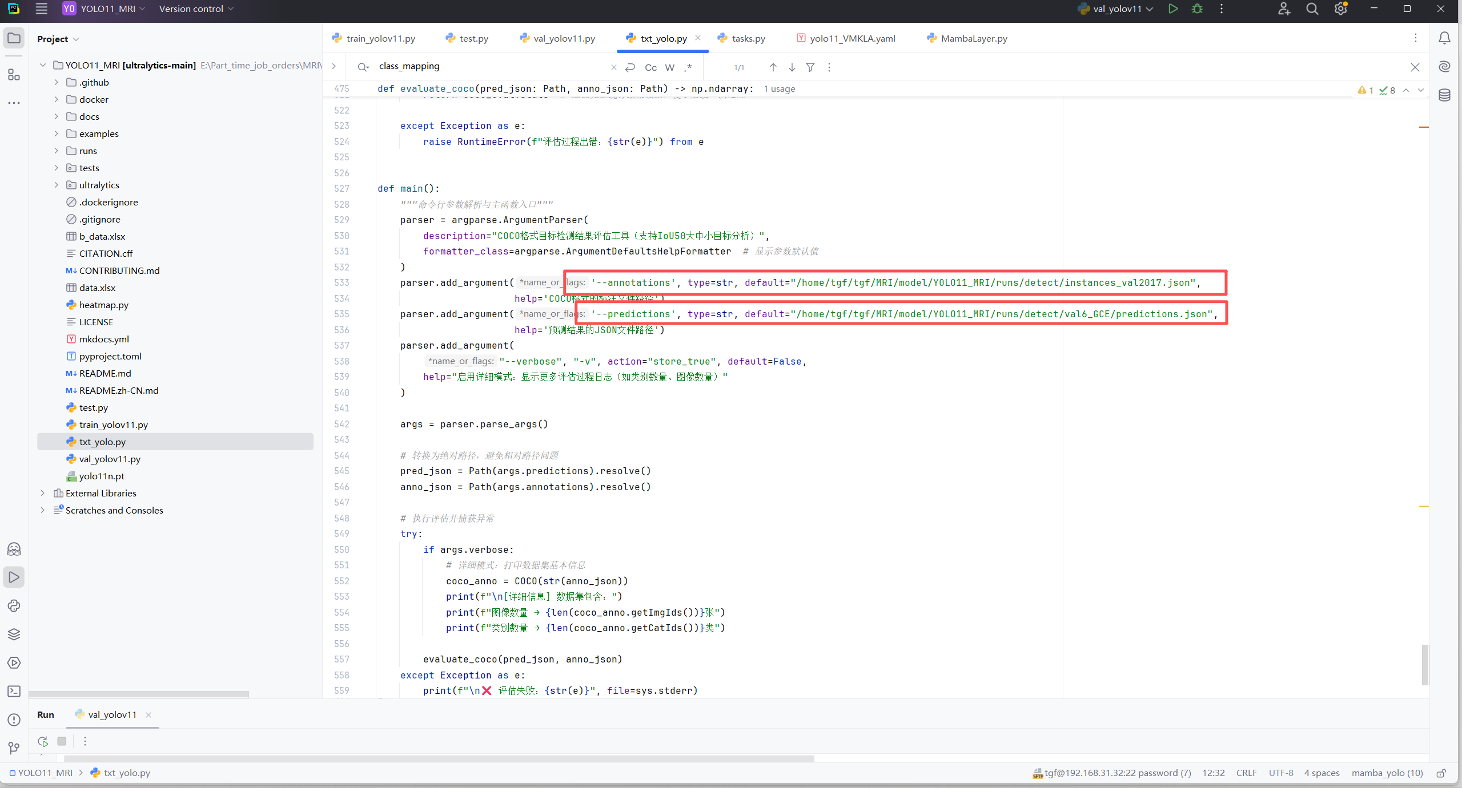Toggle Match Case (Cc) in search bar

tap(650, 67)
